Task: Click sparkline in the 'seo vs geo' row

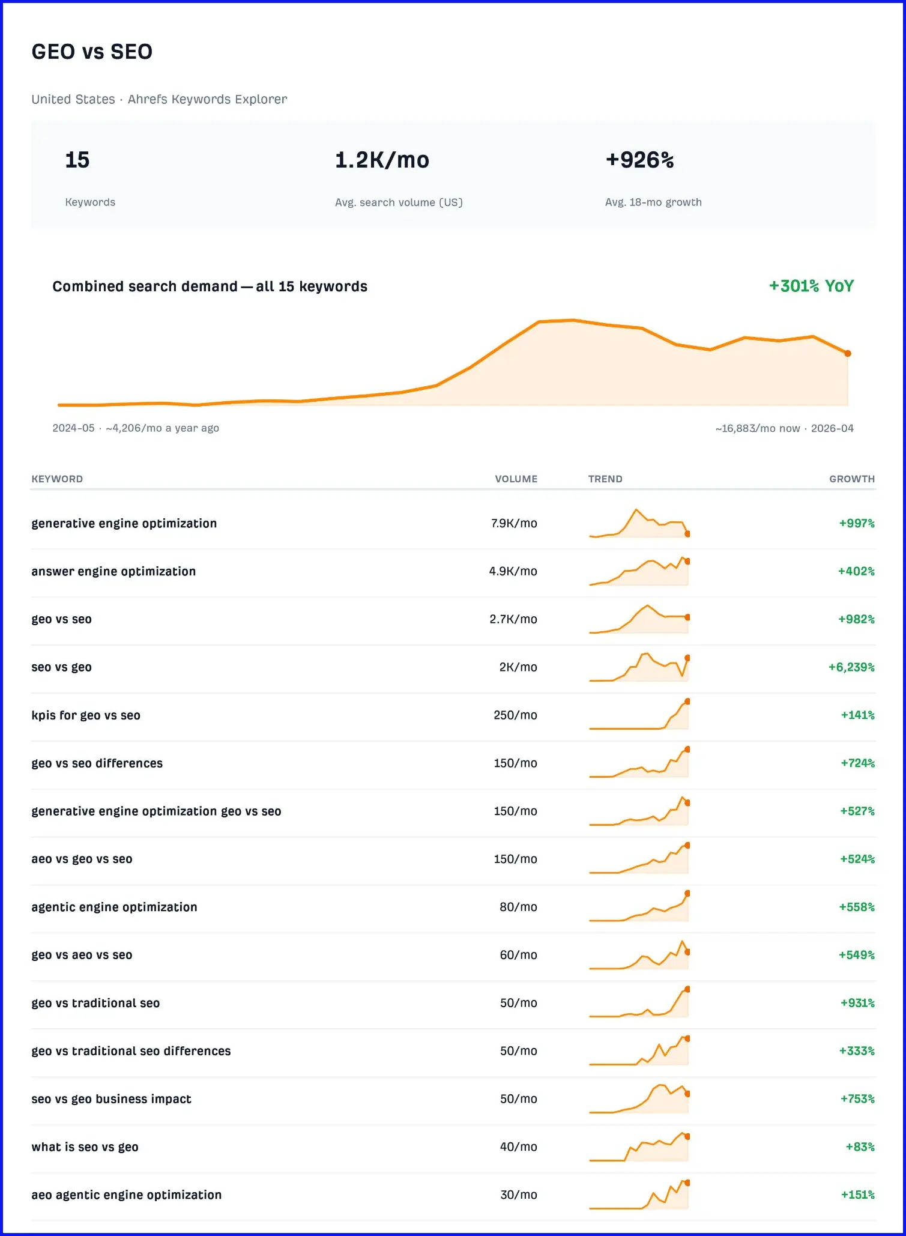Action: (639, 667)
